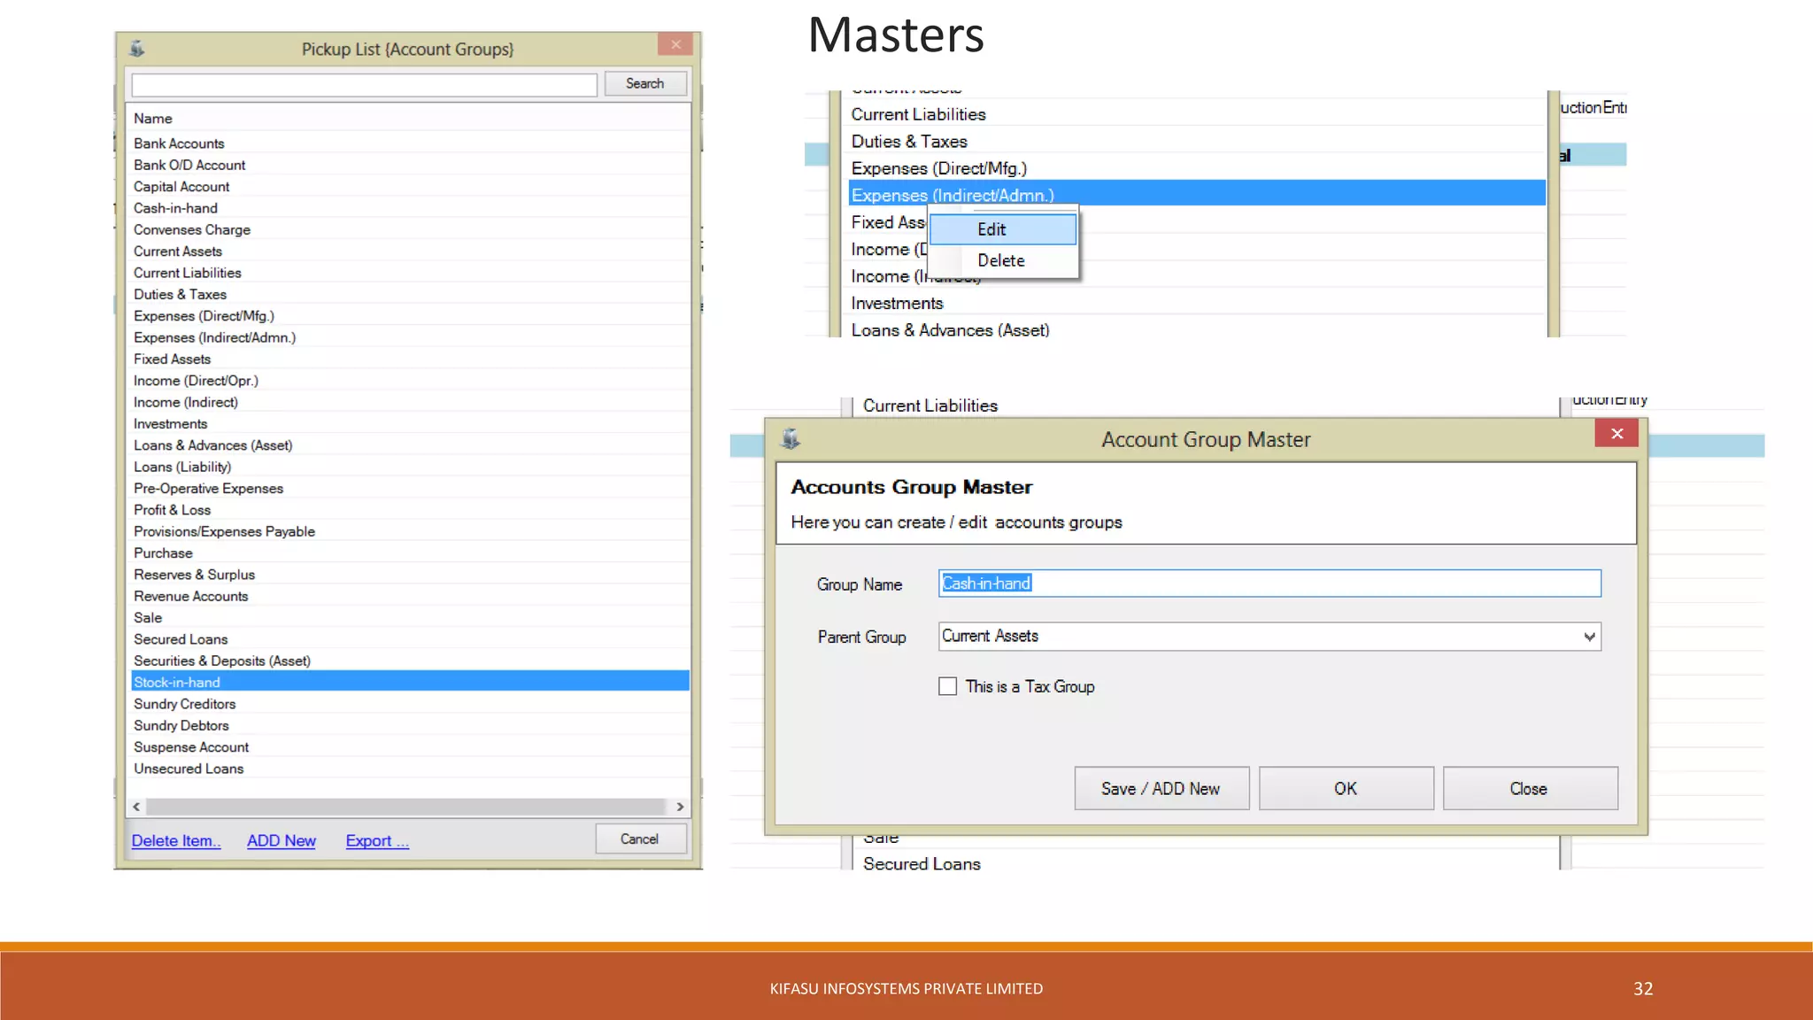Select Purchase in the Pickup List
Viewport: 1813px width, 1020px height.
(x=410, y=553)
